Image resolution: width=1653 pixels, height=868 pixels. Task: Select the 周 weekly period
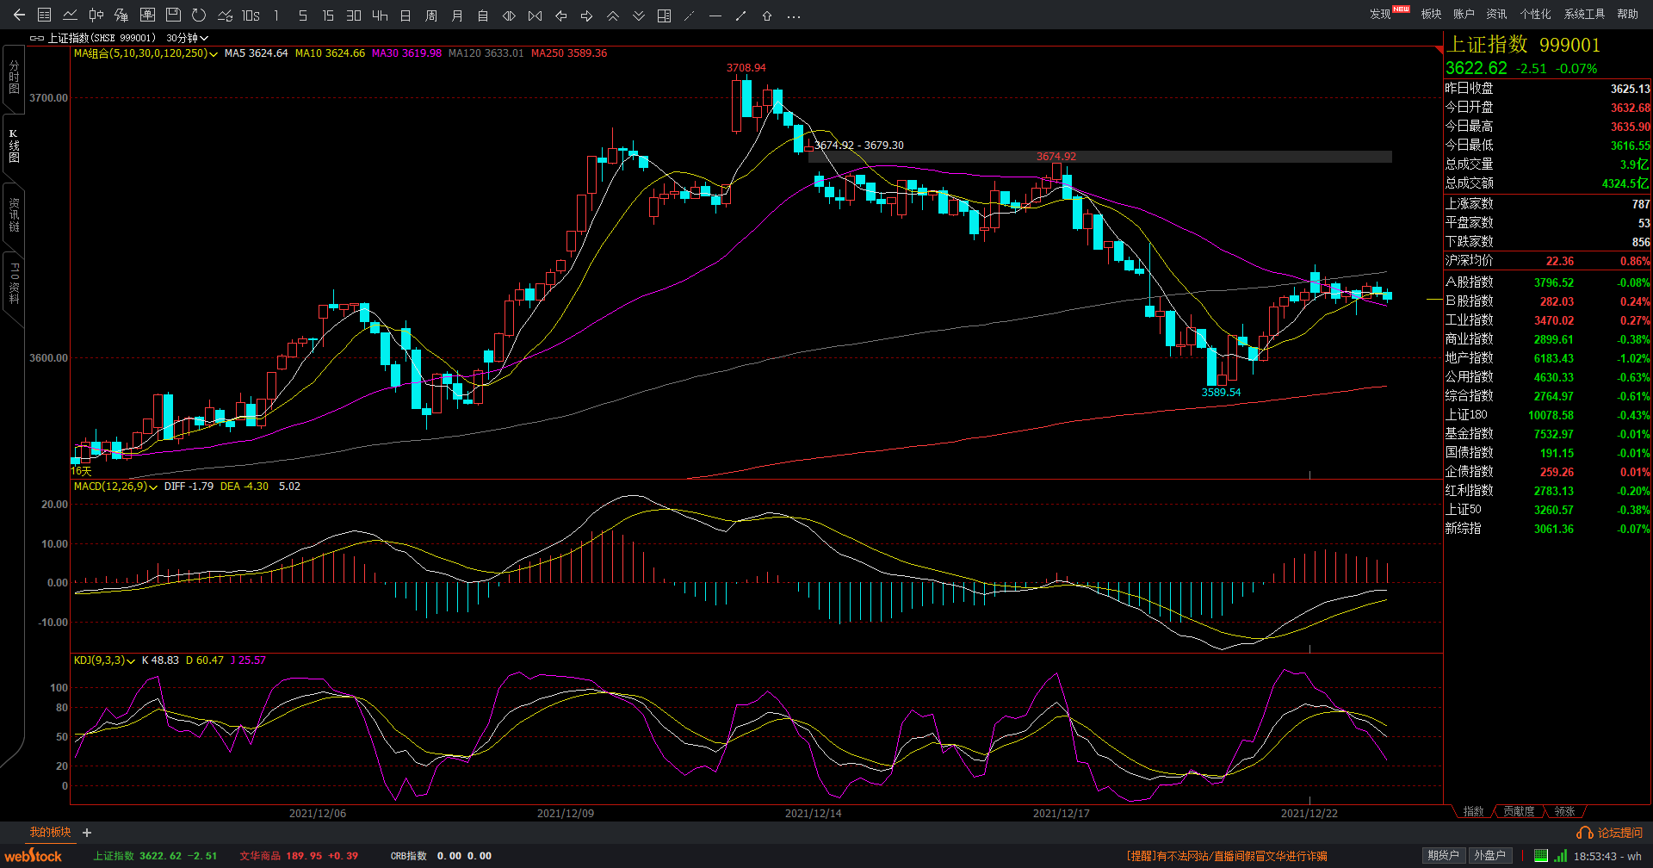(x=431, y=15)
